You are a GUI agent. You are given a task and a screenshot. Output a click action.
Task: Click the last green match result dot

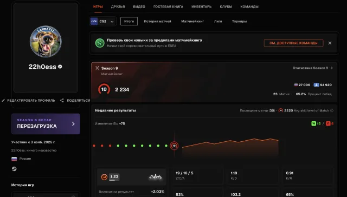coord(166,146)
